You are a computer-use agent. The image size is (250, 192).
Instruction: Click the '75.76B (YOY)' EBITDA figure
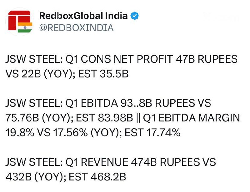[39, 118]
